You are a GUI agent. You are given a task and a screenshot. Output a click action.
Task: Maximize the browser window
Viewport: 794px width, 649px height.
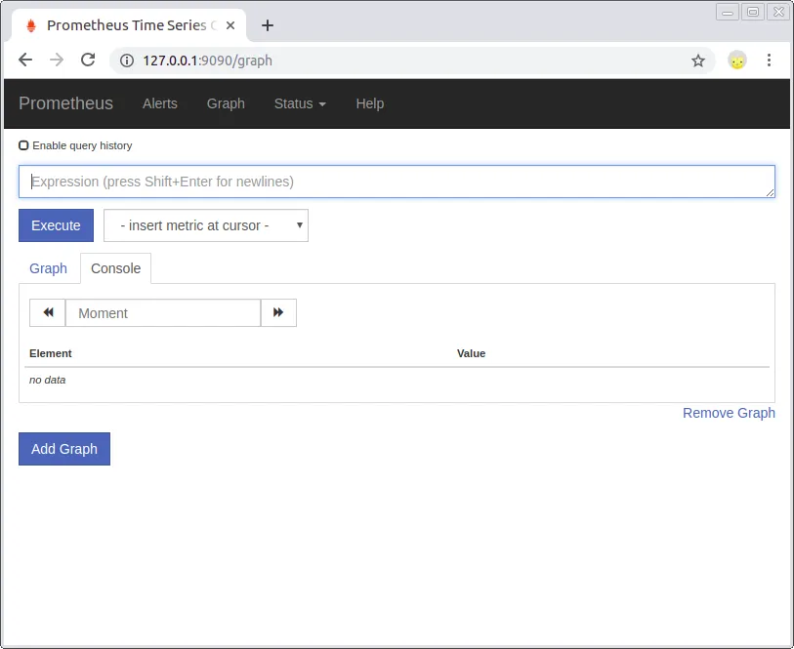tap(753, 12)
